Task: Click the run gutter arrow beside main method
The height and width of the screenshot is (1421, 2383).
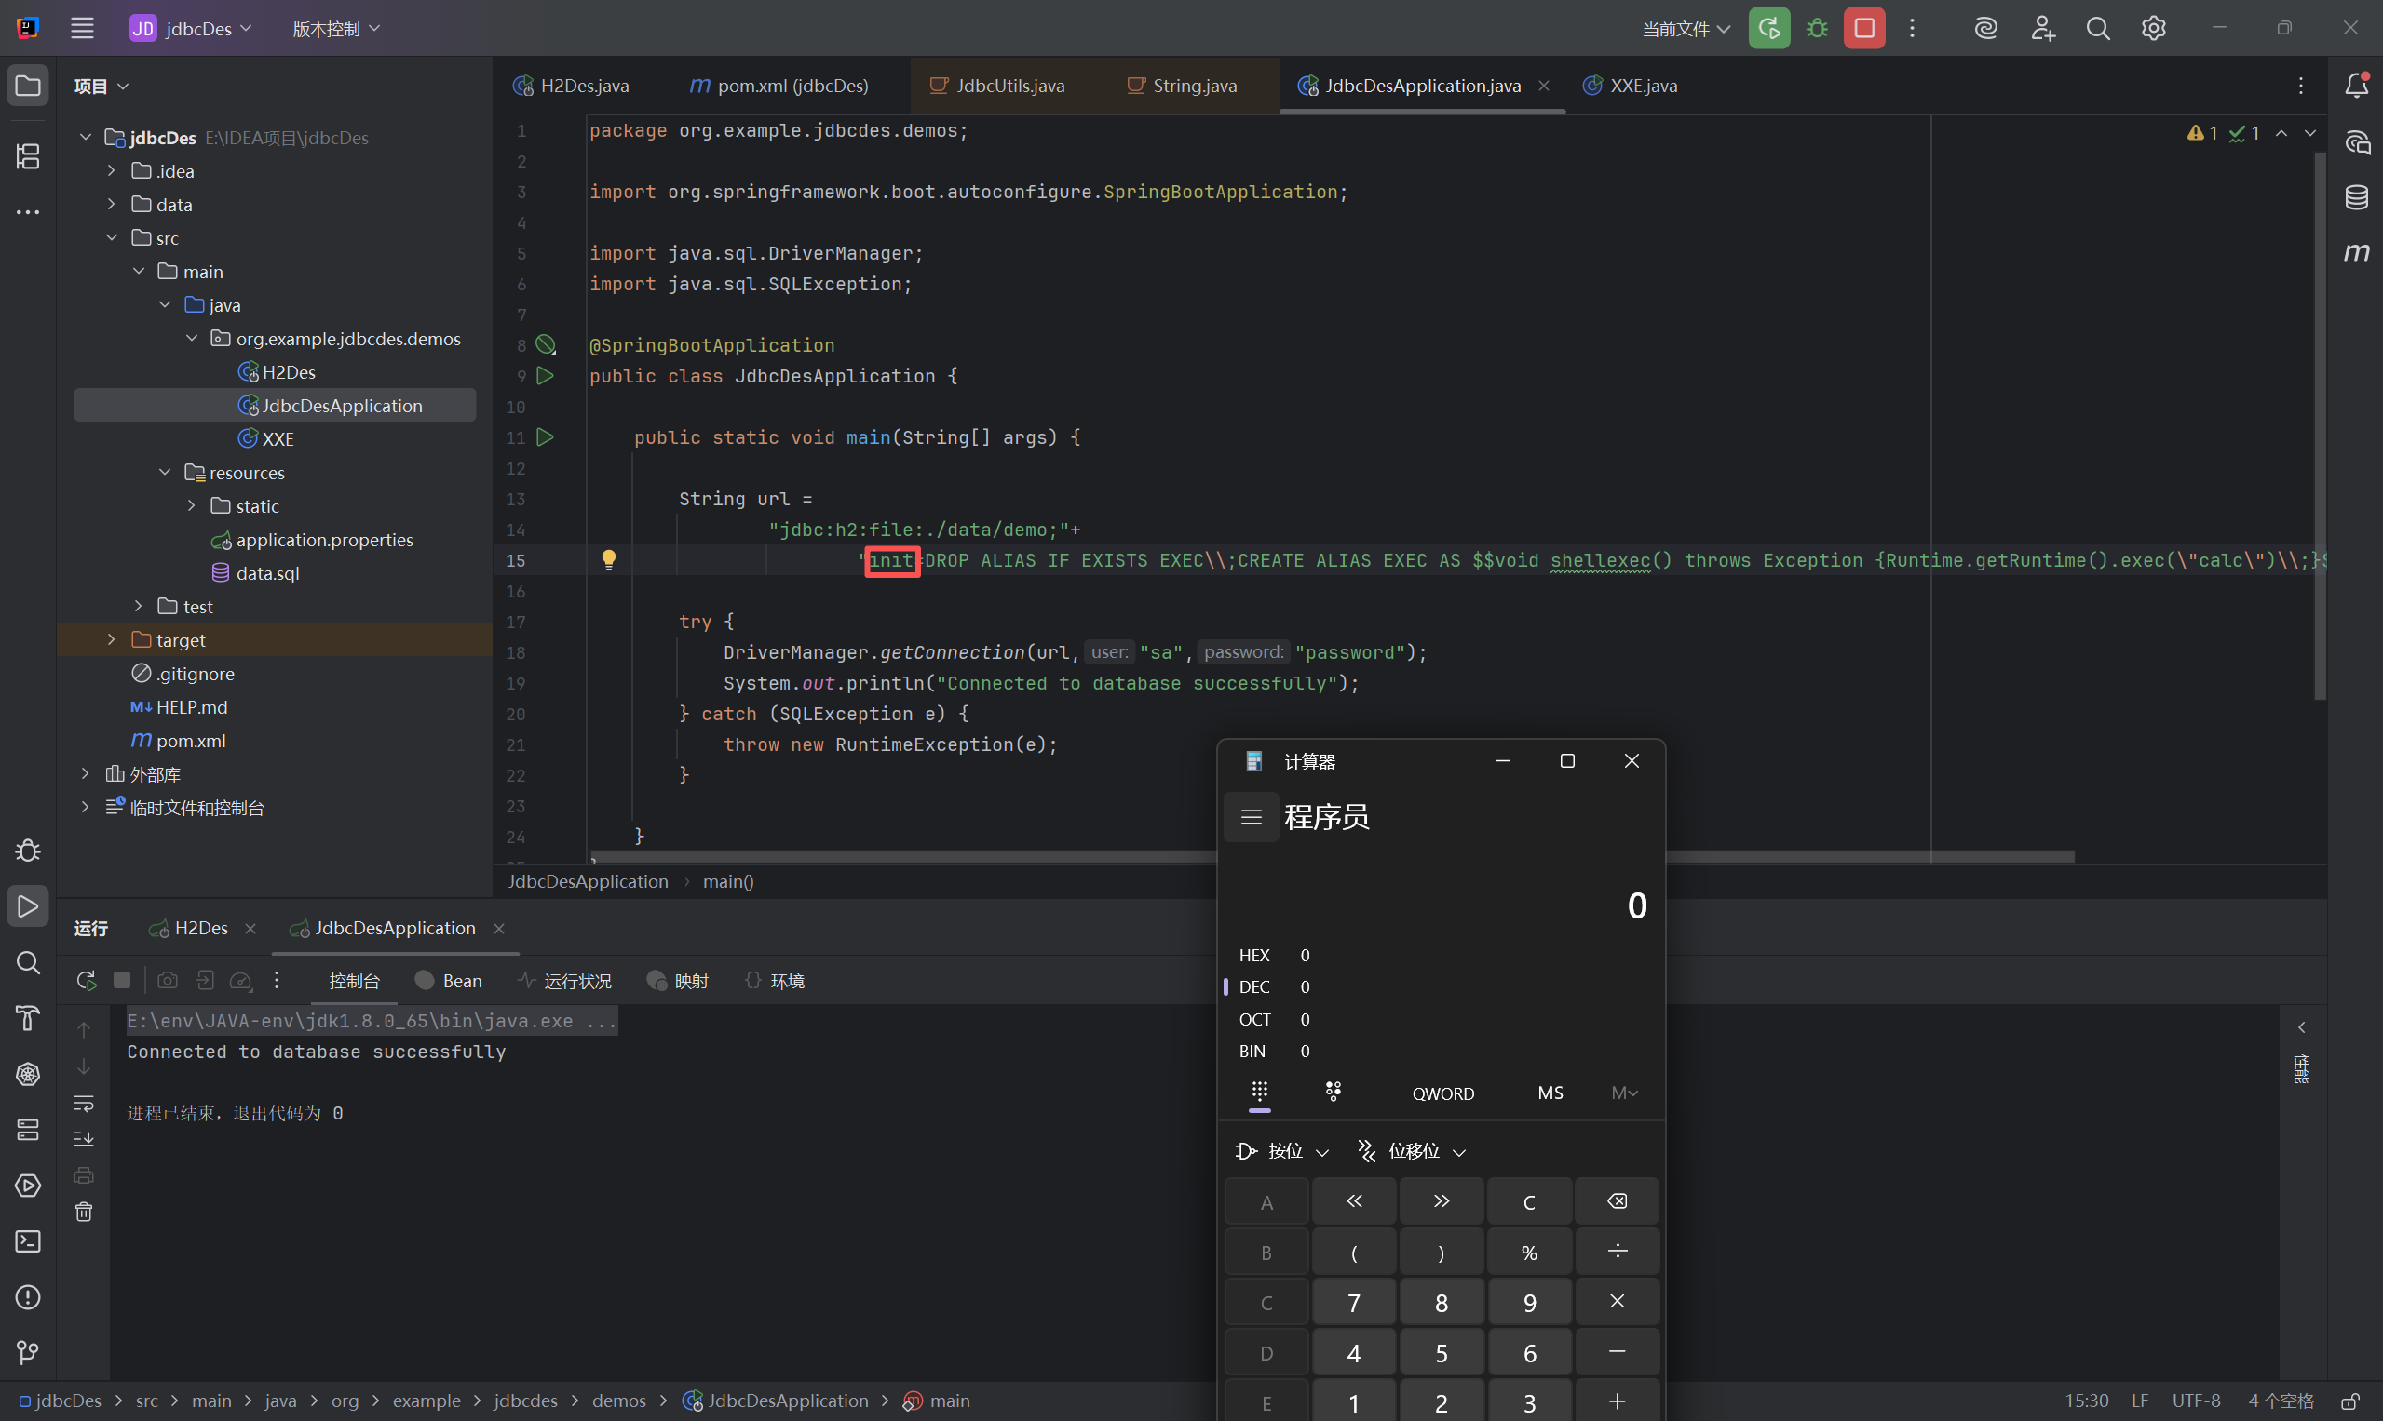Action: (545, 437)
